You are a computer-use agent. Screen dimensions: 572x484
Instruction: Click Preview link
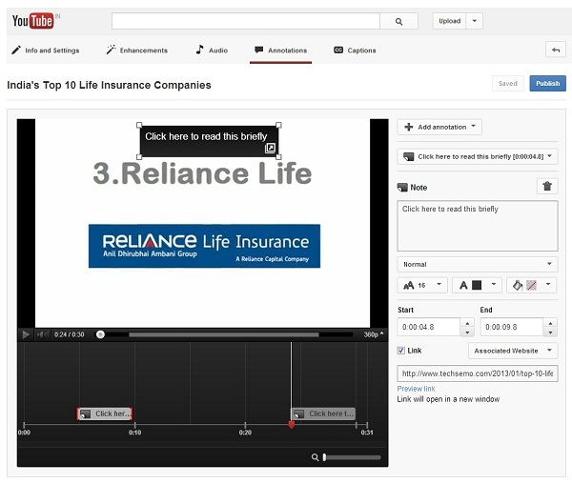pyautogui.click(x=416, y=389)
